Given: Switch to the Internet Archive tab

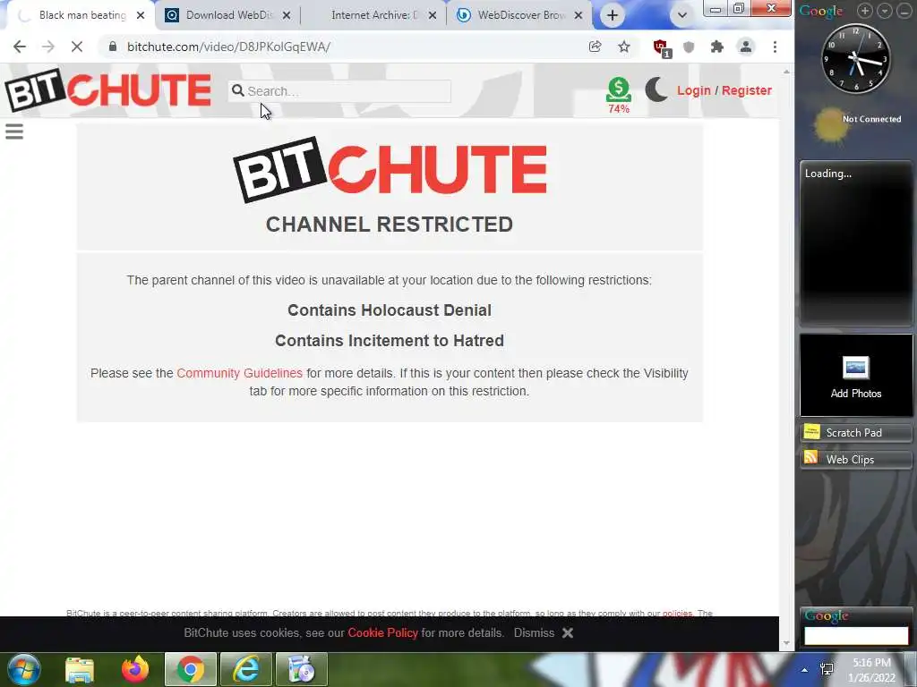Looking at the screenshot, I should 374,15.
